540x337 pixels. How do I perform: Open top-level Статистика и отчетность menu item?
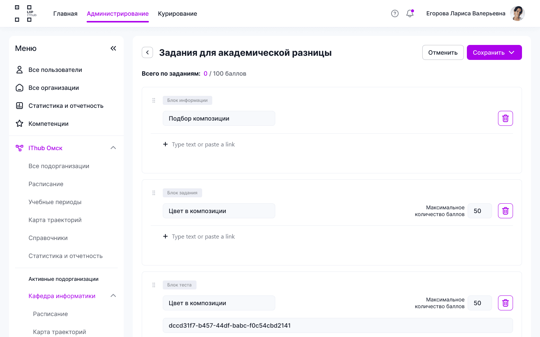[x=66, y=106]
